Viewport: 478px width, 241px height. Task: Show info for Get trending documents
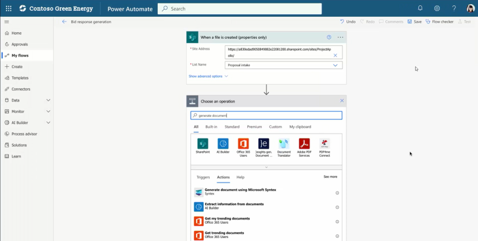point(337,236)
